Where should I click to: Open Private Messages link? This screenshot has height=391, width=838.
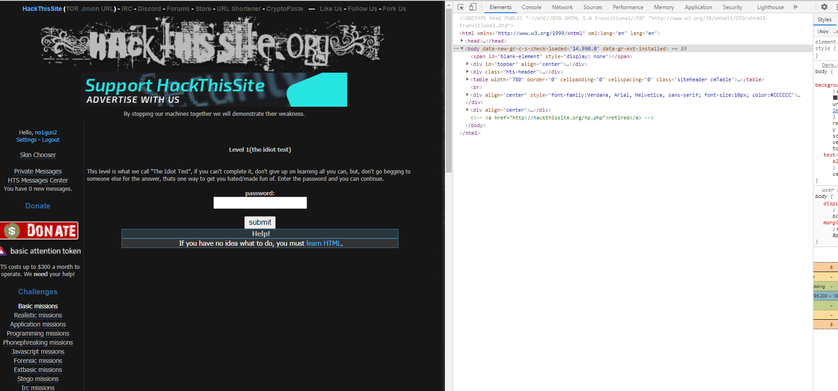[x=38, y=171]
